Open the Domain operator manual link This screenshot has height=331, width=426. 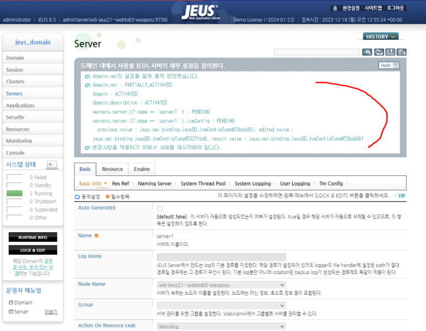pos(23,302)
